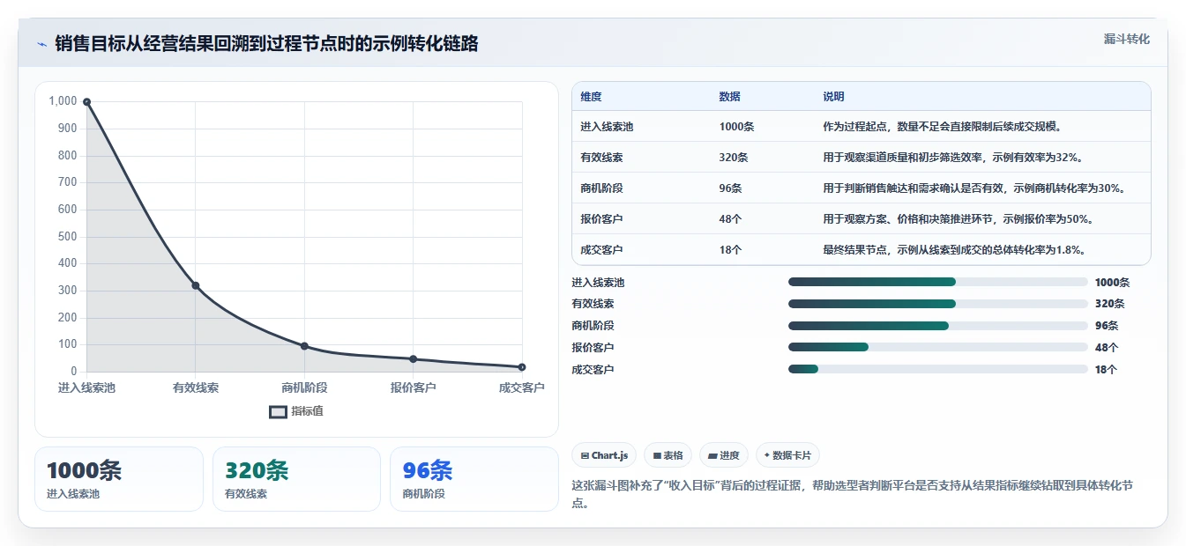Screen dimensions: 1186x546
Task: Click the 进度 tag
Action: (x=723, y=455)
